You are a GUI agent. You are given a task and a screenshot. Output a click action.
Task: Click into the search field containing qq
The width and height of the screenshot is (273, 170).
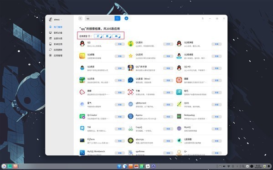pos(100,18)
